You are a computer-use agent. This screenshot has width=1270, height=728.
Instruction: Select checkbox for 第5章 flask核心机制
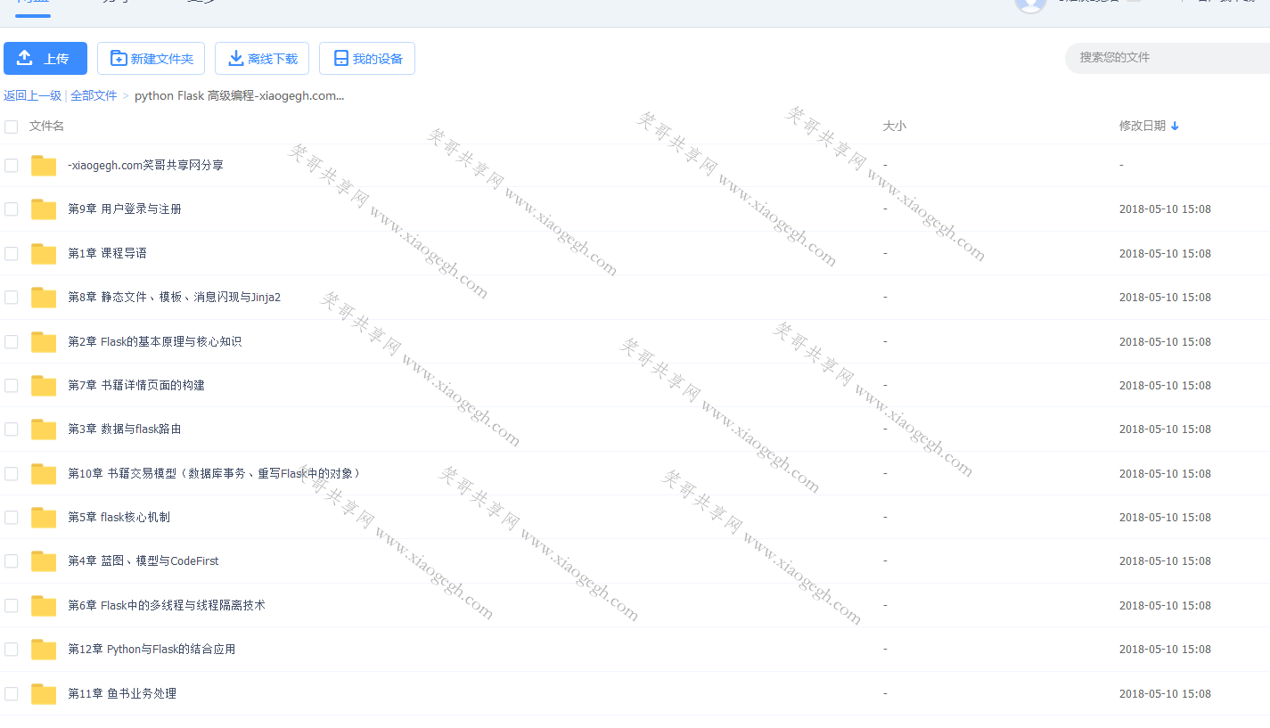[11, 517]
